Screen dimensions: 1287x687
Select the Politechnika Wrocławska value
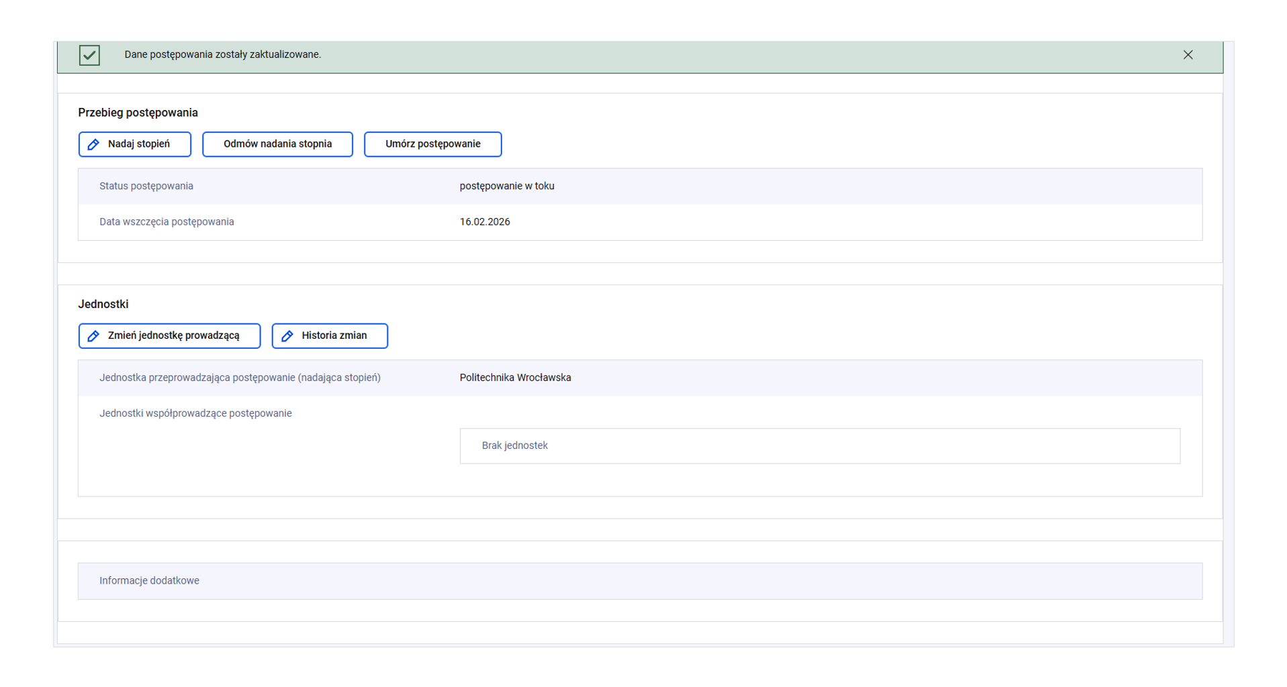click(515, 378)
